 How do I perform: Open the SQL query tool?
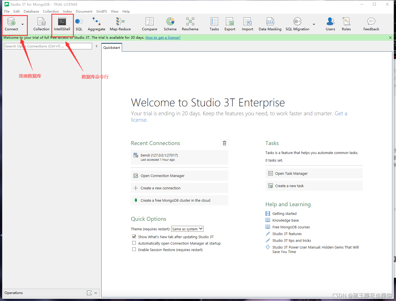[x=79, y=24]
